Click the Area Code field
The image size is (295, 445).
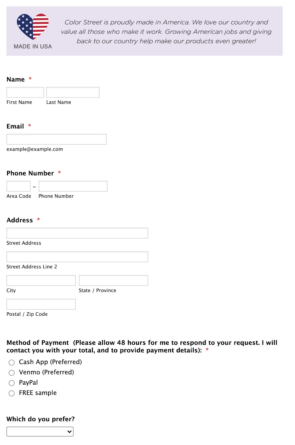19,186
